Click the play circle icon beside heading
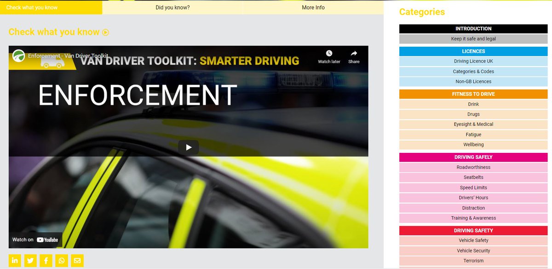 (106, 32)
